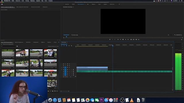Open the Program panel menu
The height and width of the screenshot is (103, 184).
pos(73,7)
